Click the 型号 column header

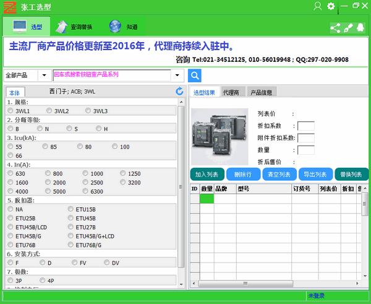click(x=264, y=189)
